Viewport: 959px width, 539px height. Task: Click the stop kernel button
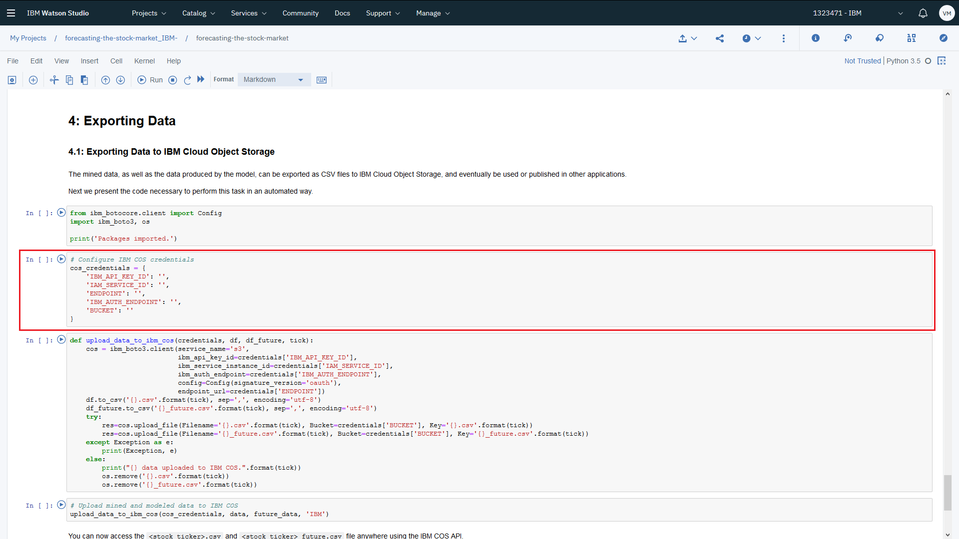172,79
